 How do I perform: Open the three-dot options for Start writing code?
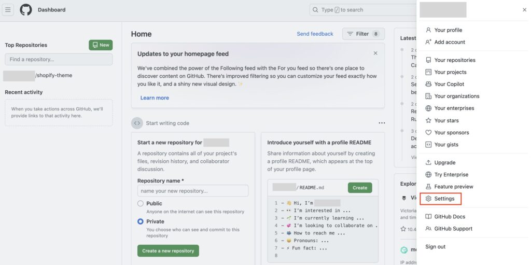coord(382,123)
